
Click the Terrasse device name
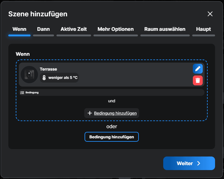click(48, 69)
